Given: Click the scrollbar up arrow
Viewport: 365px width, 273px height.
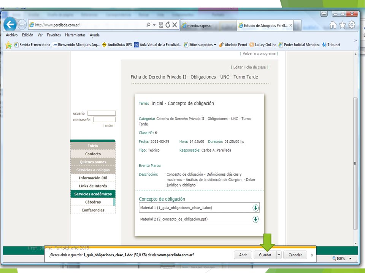Looking at the screenshot, I should click(355, 54).
